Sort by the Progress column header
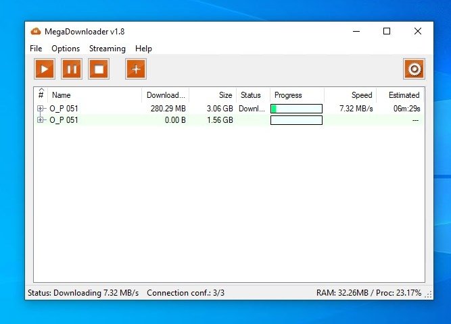 (x=297, y=95)
